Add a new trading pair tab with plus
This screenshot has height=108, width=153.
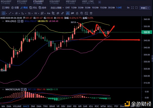[x=100, y=2]
